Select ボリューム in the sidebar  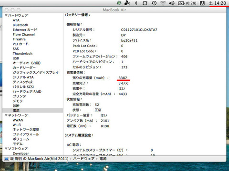pyautogui.click(x=21, y=139)
